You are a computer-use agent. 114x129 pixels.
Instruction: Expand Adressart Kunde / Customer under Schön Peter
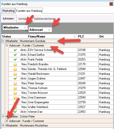point(7,121)
